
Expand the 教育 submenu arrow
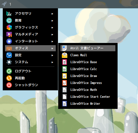coord(52,21)
